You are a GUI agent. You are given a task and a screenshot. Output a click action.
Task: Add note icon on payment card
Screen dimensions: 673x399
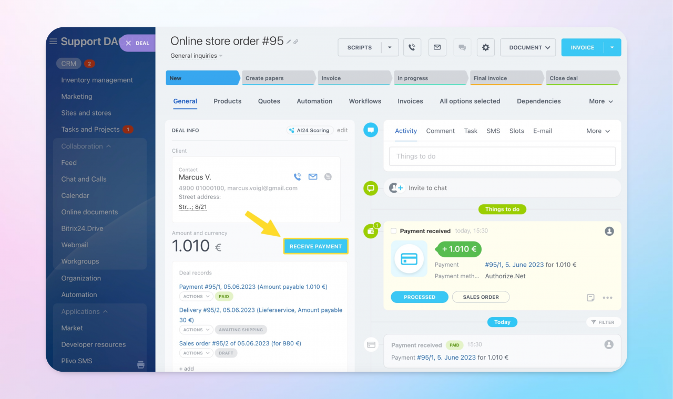click(x=590, y=298)
